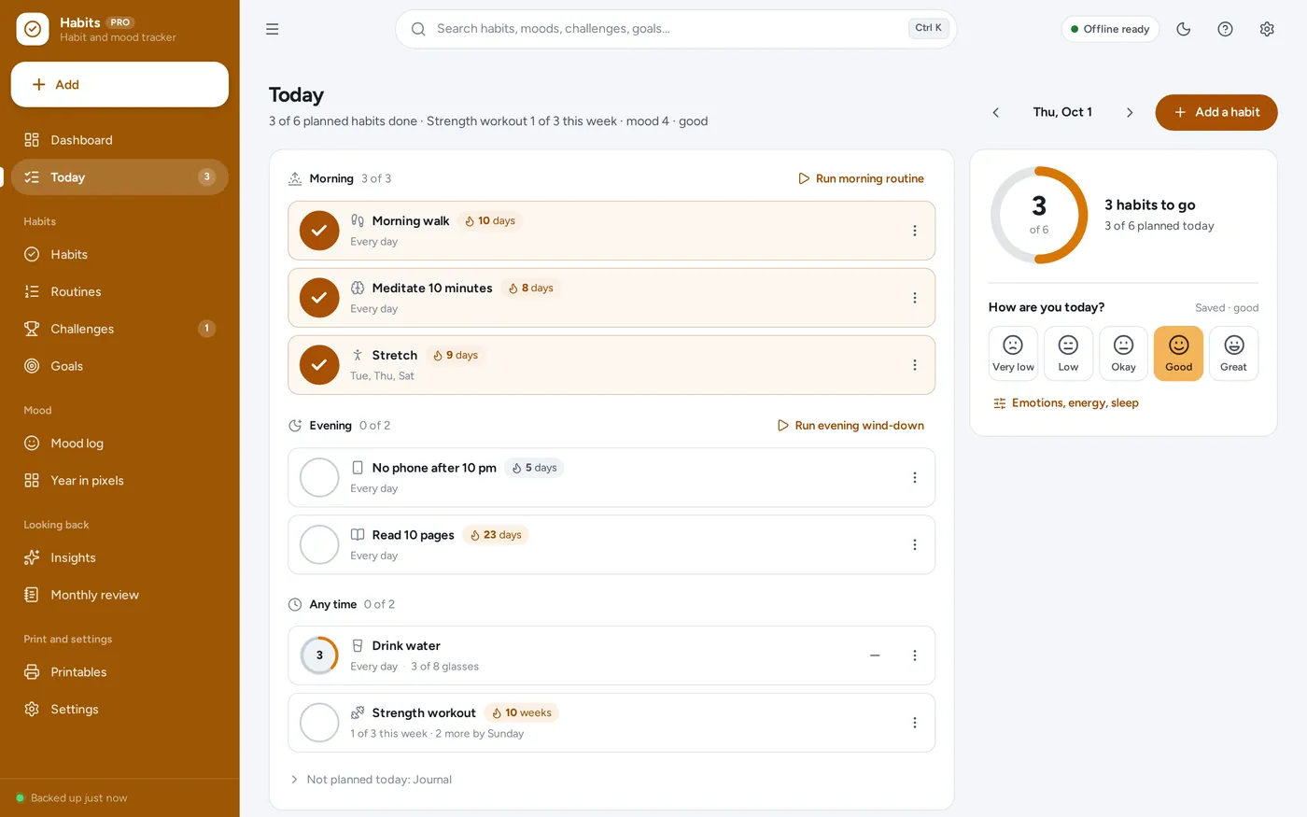Open settings gear in the top bar
1307x817 pixels.
(x=1267, y=29)
